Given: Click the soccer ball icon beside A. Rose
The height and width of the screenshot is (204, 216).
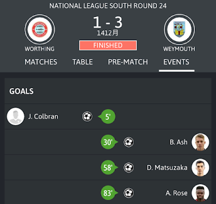Looking at the screenshot, I should (129, 193).
